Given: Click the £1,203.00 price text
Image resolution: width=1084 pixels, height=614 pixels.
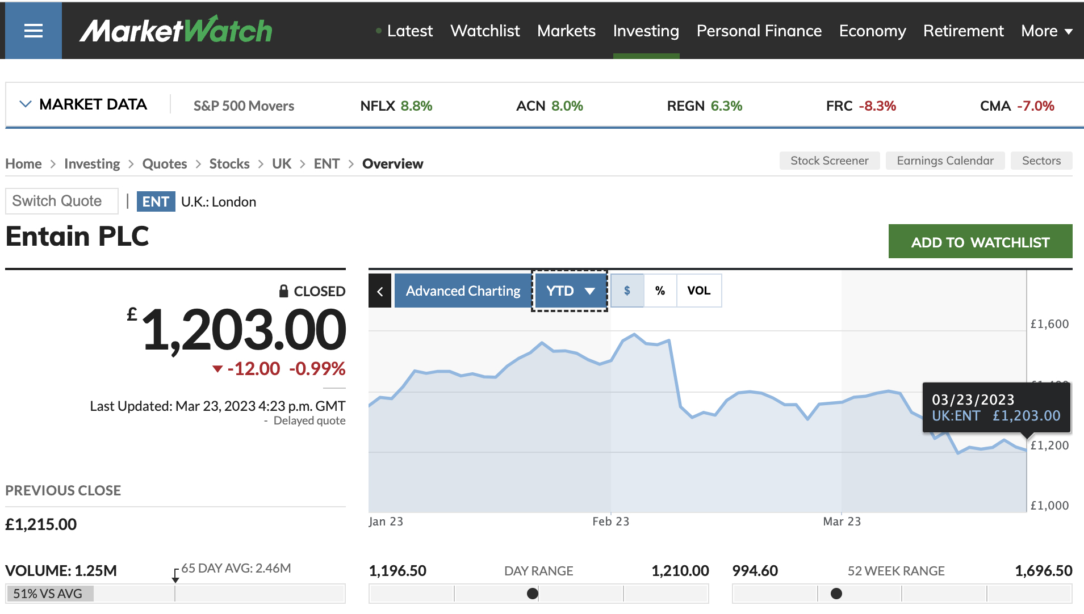Looking at the screenshot, I should [237, 330].
